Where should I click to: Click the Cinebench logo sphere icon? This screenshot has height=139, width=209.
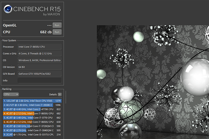coord(8,9)
